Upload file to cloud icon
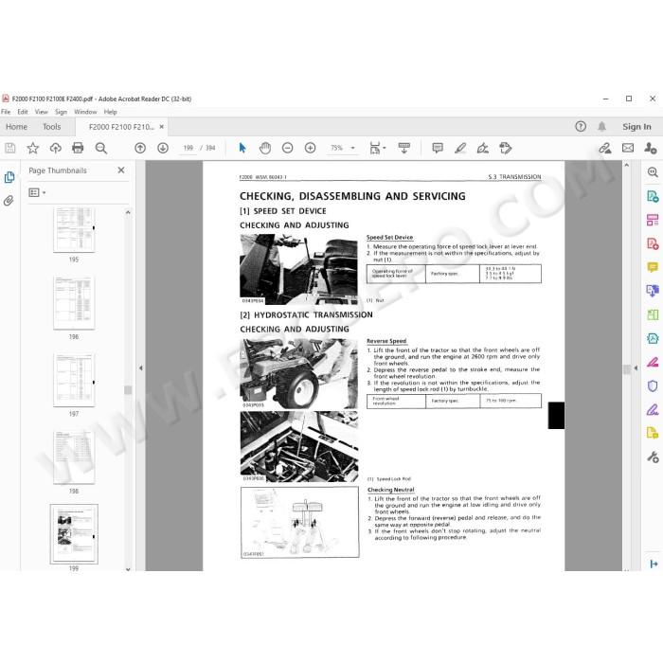The image size is (663, 663). [x=55, y=148]
